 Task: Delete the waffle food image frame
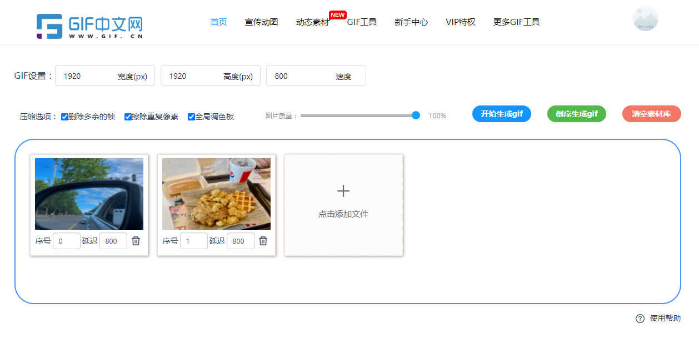(263, 241)
